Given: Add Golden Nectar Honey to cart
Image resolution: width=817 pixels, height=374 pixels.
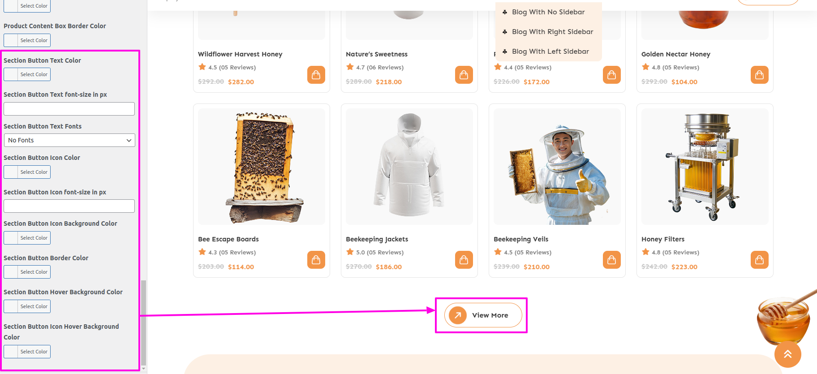Looking at the screenshot, I should (x=759, y=75).
